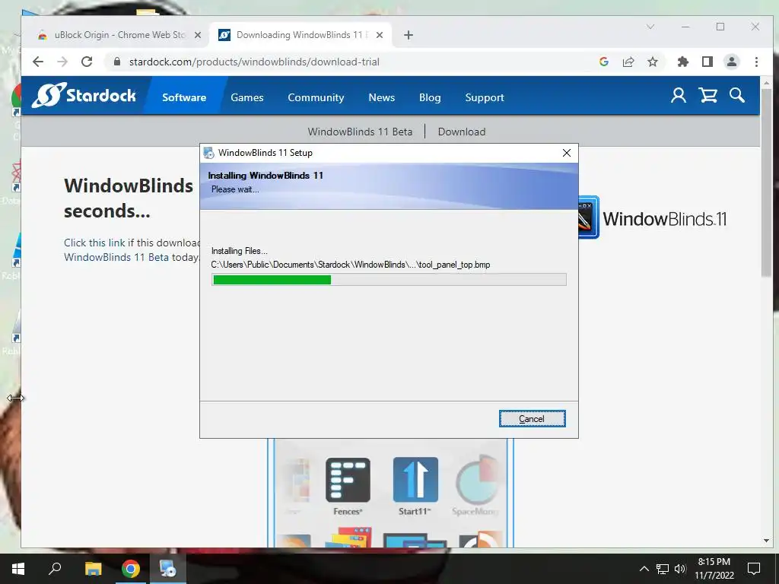The height and width of the screenshot is (584, 779).
Task: Click the network tray icon
Action: [663, 569]
